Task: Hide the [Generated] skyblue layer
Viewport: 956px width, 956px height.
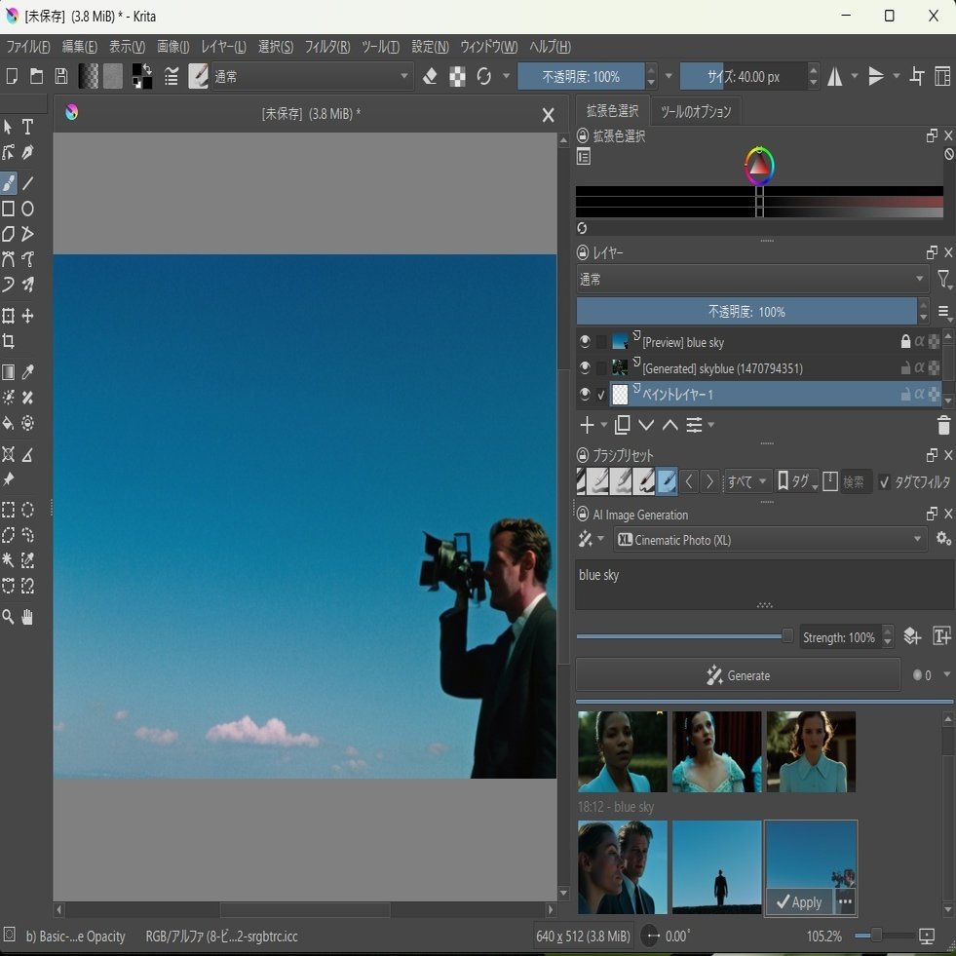Action: [x=585, y=367]
